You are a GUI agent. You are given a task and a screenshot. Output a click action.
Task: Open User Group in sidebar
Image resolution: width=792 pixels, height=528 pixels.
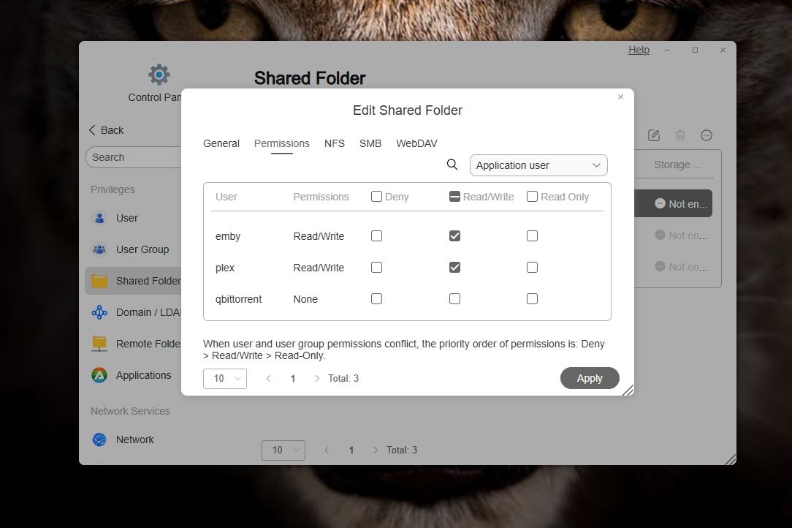(142, 249)
